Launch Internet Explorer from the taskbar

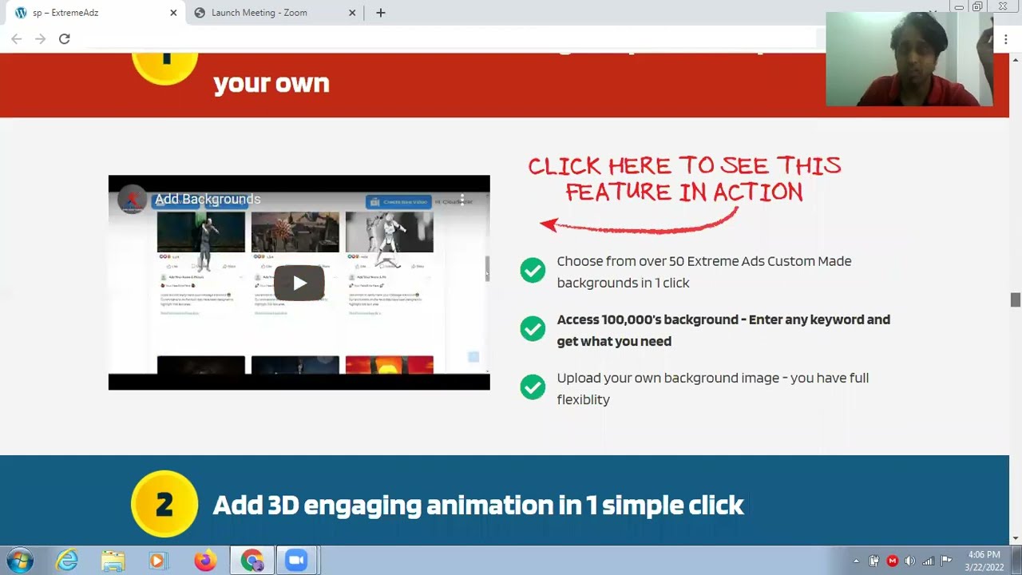67,561
